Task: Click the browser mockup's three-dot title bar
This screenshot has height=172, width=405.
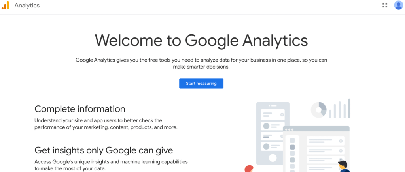Action: click(316, 129)
